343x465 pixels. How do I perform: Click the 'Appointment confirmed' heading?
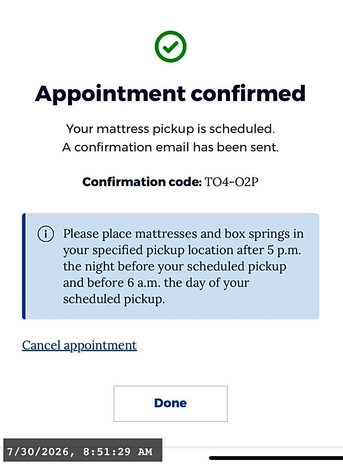170,94
